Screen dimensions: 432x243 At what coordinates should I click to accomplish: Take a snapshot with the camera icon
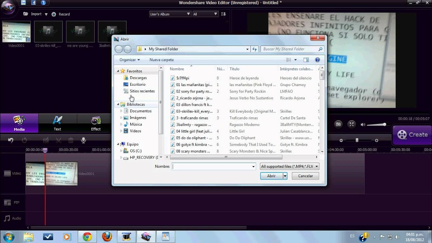(x=338, y=124)
